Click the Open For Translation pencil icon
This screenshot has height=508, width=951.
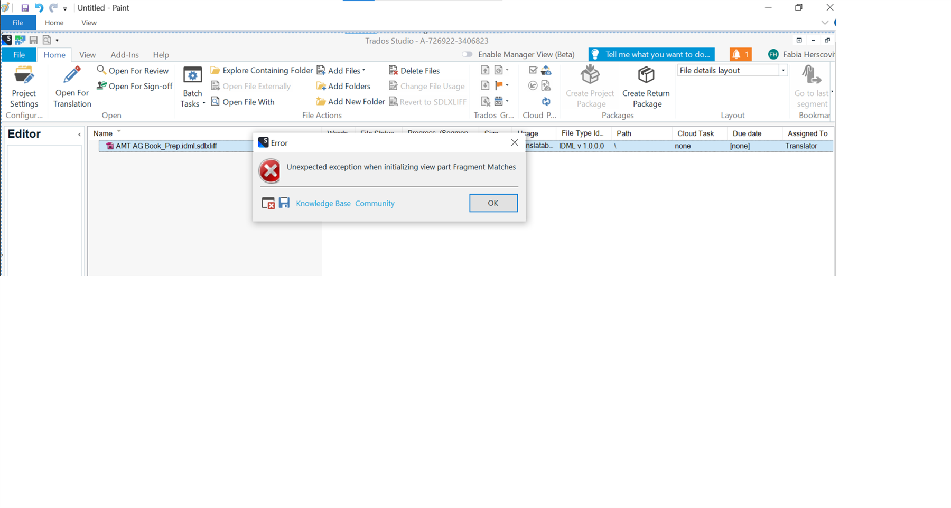point(72,75)
